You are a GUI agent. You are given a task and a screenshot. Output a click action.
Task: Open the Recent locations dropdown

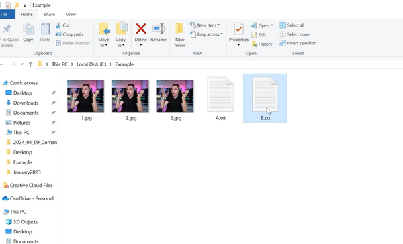coord(22,64)
